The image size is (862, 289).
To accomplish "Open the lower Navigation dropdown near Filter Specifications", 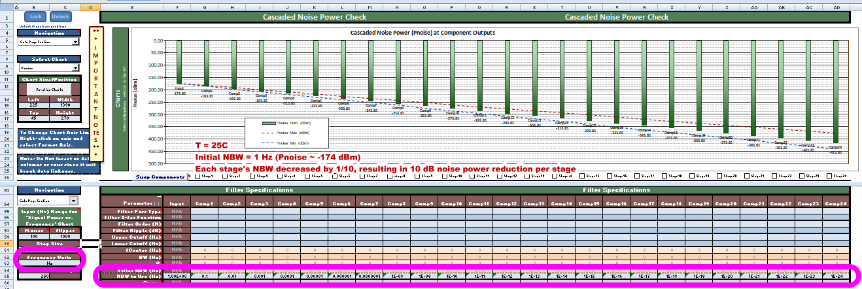I will pos(73,200).
